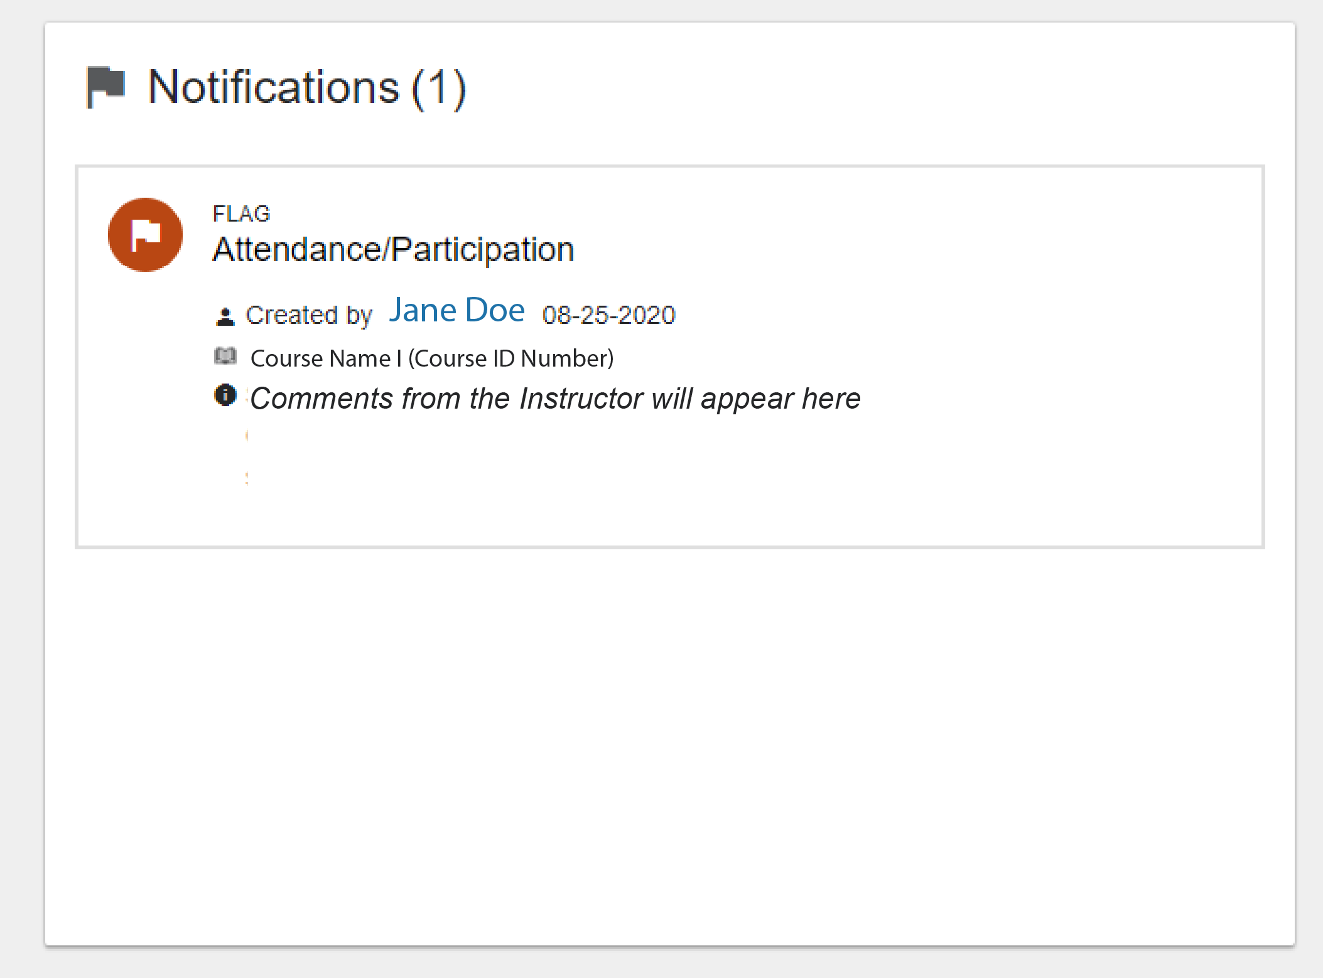The image size is (1323, 978).
Task: Click the FLAG label above the title
Action: click(x=241, y=214)
